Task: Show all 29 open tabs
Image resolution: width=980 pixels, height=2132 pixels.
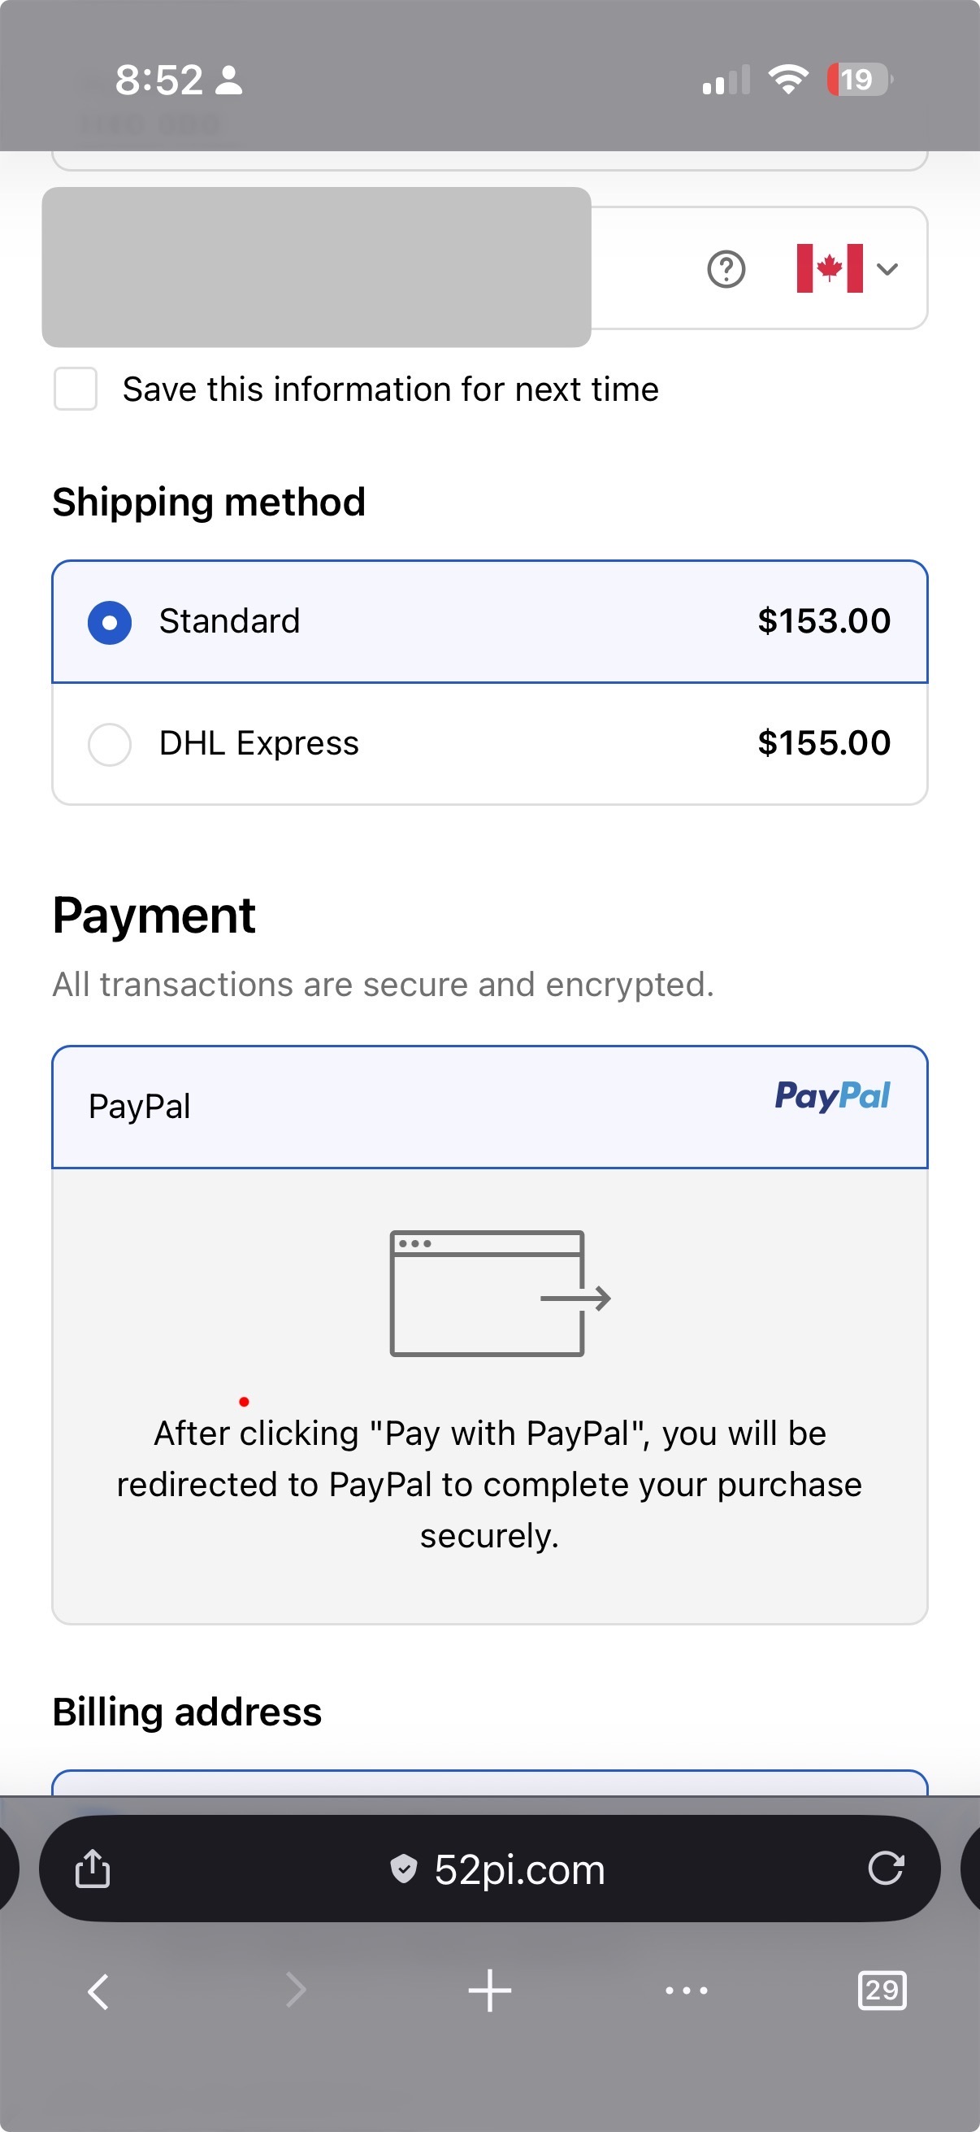Action: click(x=882, y=1991)
